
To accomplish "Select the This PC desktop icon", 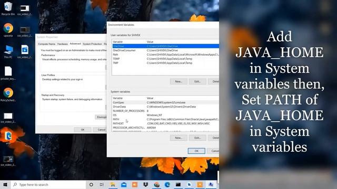I will coord(8,51).
